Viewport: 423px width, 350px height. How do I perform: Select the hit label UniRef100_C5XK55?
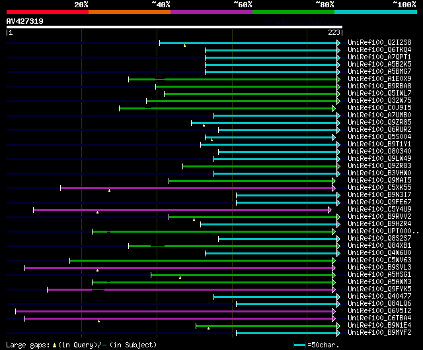pos(379,188)
